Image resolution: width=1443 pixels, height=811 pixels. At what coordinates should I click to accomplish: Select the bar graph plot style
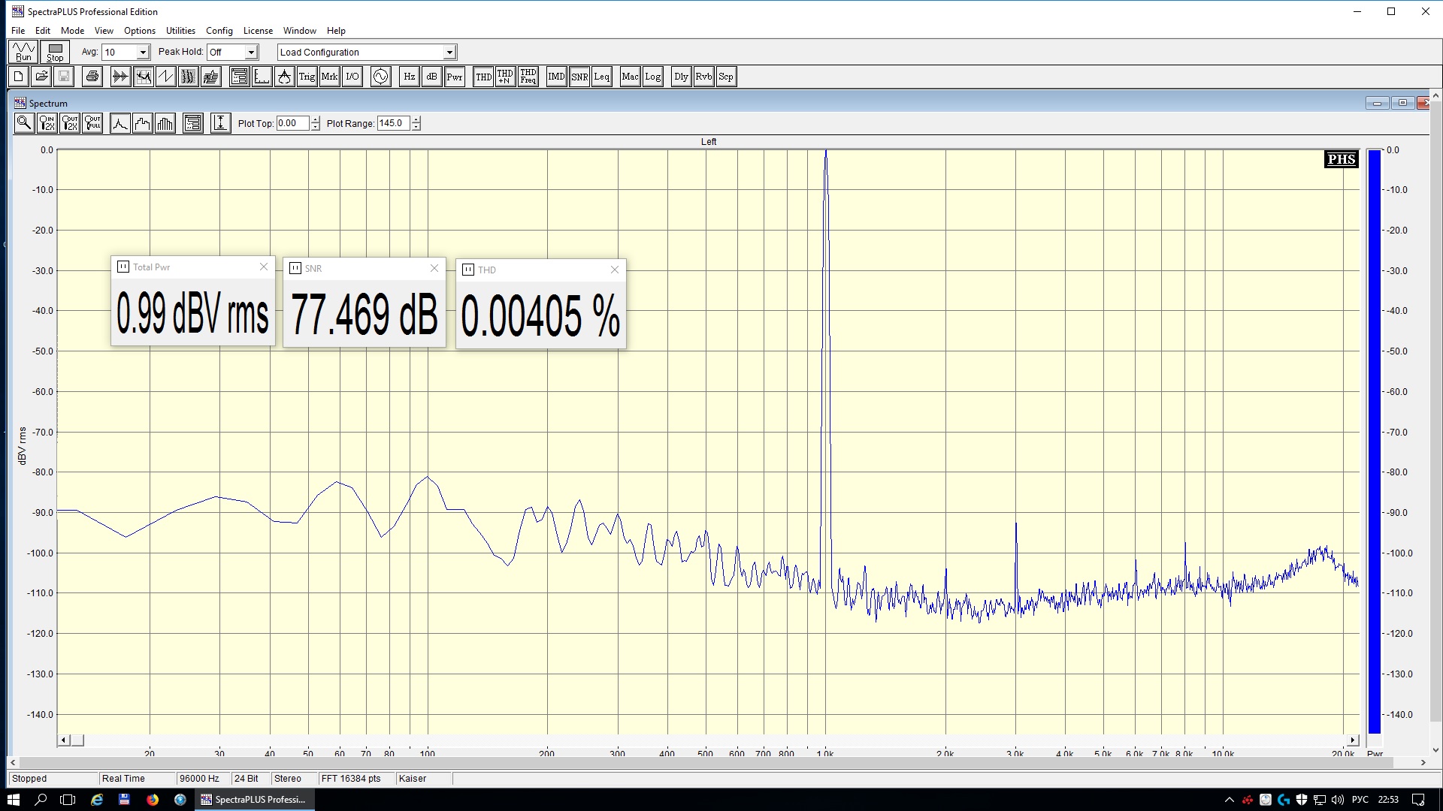pyautogui.click(x=165, y=123)
